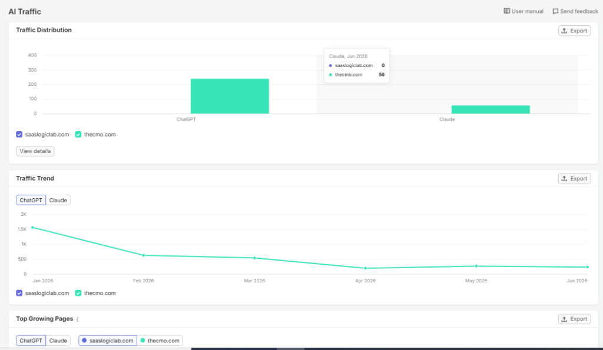Click the Traffic Distribution heading
Screen dimensions: 603x350
point(44,30)
